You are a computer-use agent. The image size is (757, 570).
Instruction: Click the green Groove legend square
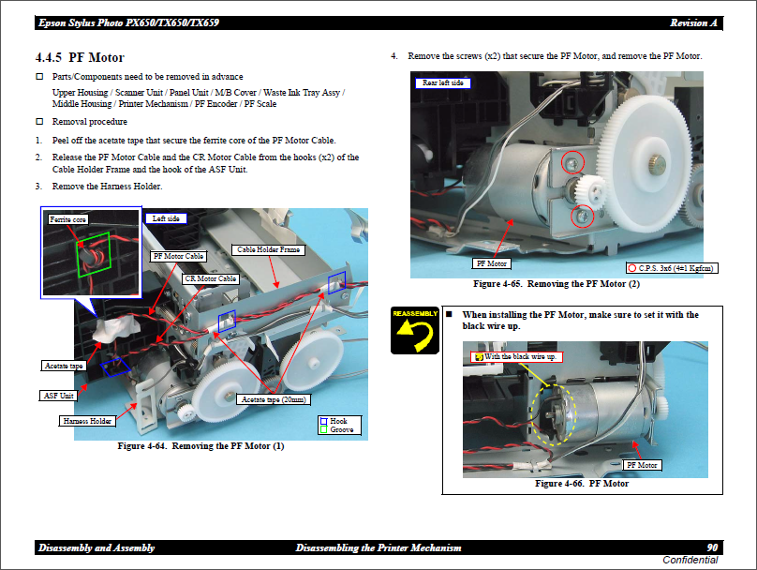323,429
